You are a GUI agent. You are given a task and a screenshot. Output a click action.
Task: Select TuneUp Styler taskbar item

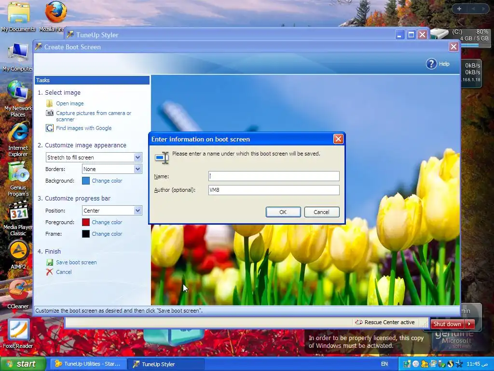166,364
